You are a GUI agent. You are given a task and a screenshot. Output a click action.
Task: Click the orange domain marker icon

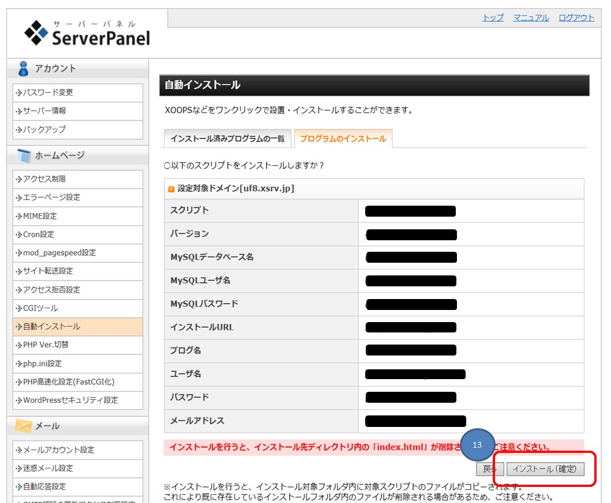(x=171, y=189)
